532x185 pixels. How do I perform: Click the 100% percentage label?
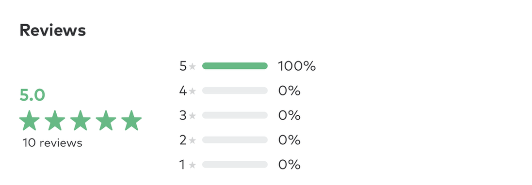tap(297, 66)
